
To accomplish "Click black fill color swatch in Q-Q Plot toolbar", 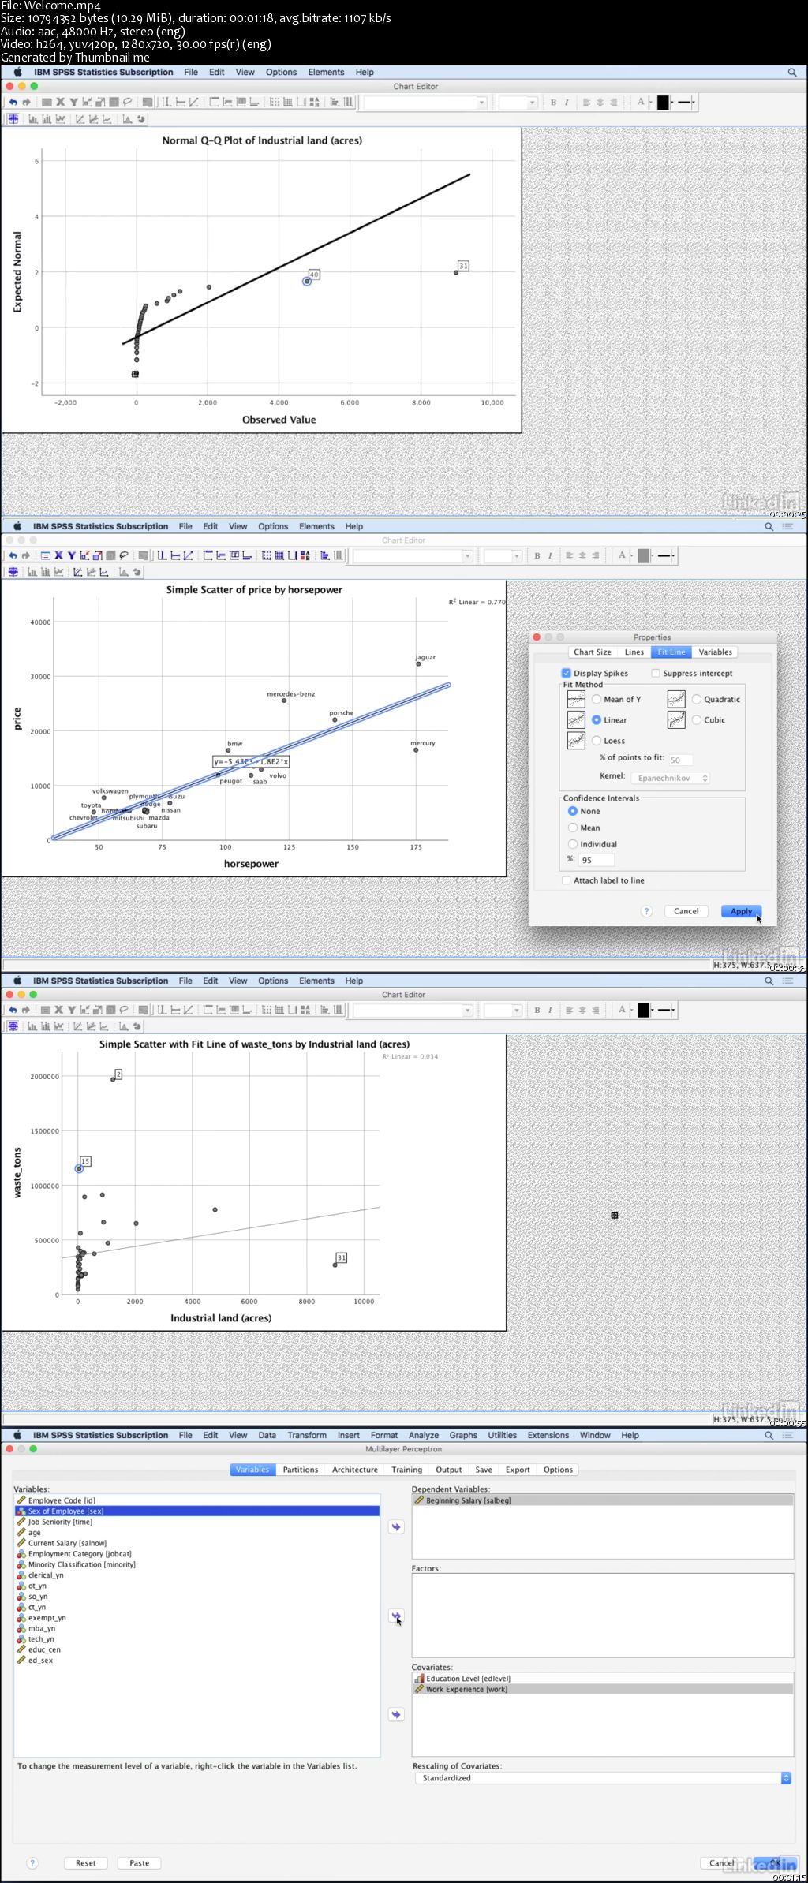I will click(663, 103).
